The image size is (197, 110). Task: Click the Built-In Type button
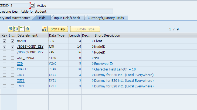[x=85, y=29]
